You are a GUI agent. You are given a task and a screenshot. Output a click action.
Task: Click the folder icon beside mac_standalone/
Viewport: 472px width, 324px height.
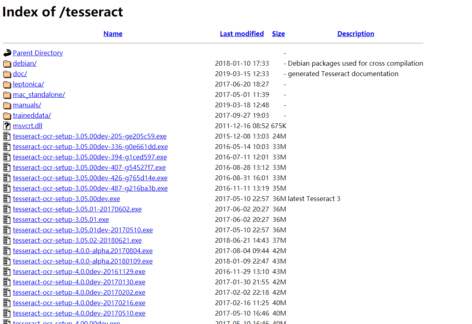7,95
